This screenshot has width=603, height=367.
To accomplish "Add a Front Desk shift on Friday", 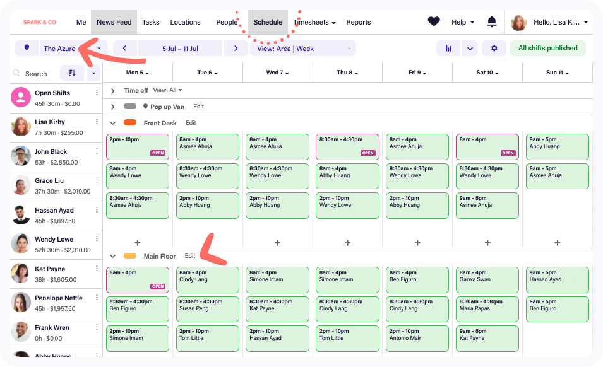I will [x=417, y=243].
